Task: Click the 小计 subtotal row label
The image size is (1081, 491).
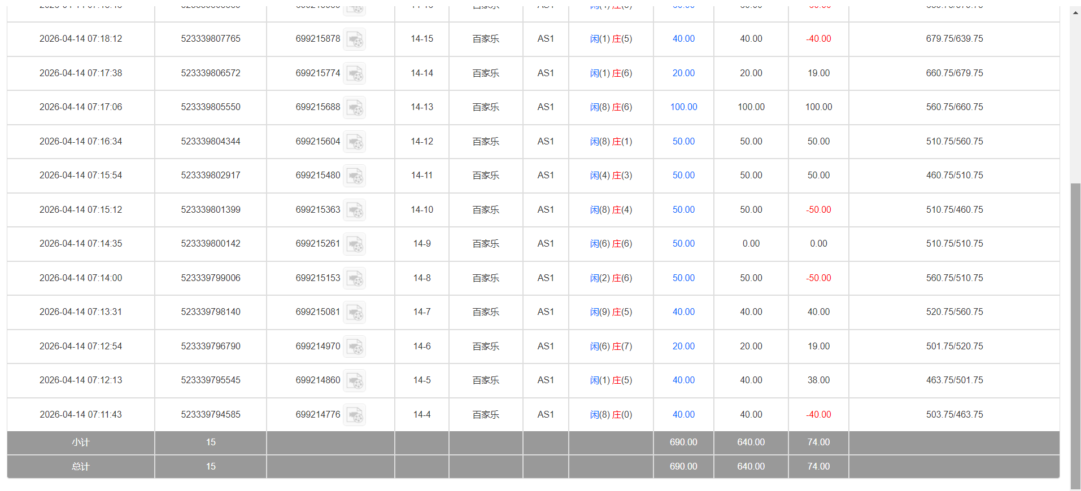Action: click(x=81, y=442)
